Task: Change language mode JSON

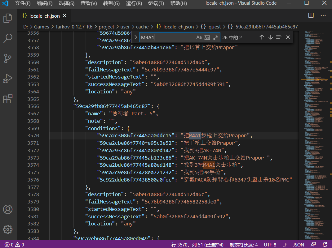Action: tap(298, 245)
